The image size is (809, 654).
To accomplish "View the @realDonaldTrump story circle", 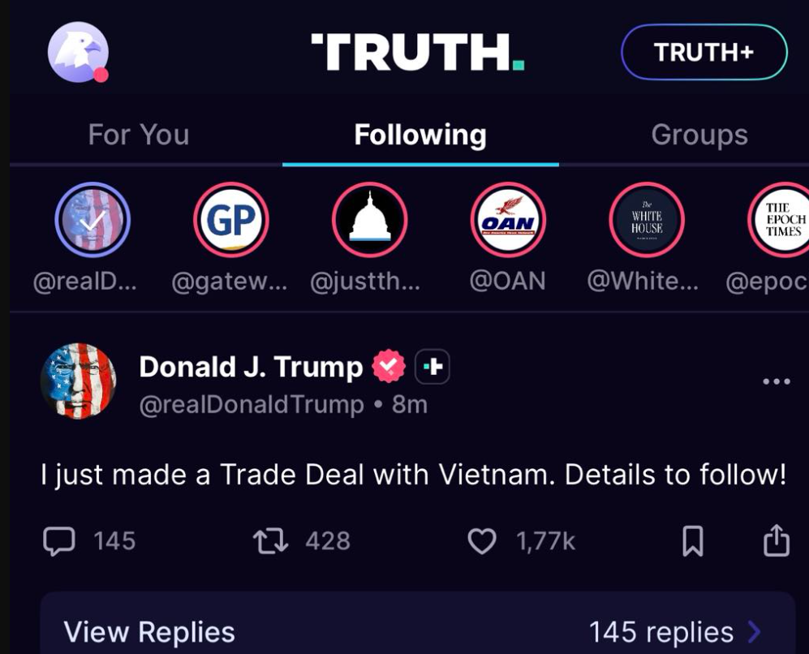I will (x=93, y=220).
